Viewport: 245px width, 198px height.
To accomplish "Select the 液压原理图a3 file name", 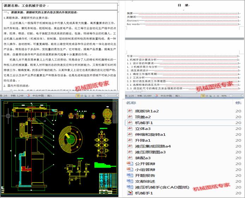I will click(x=150, y=152).
